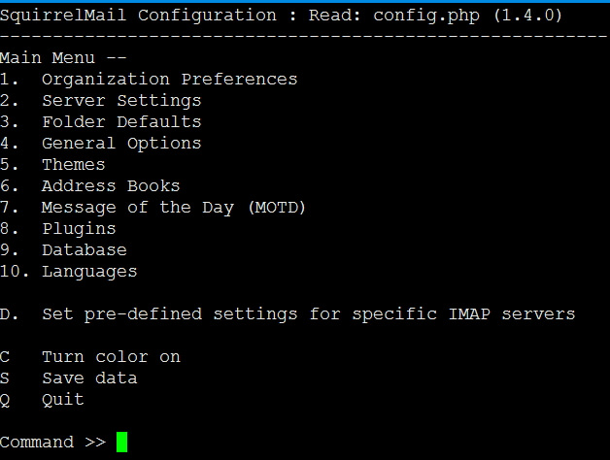Toggle the Turn color on option

[x=110, y=357]
